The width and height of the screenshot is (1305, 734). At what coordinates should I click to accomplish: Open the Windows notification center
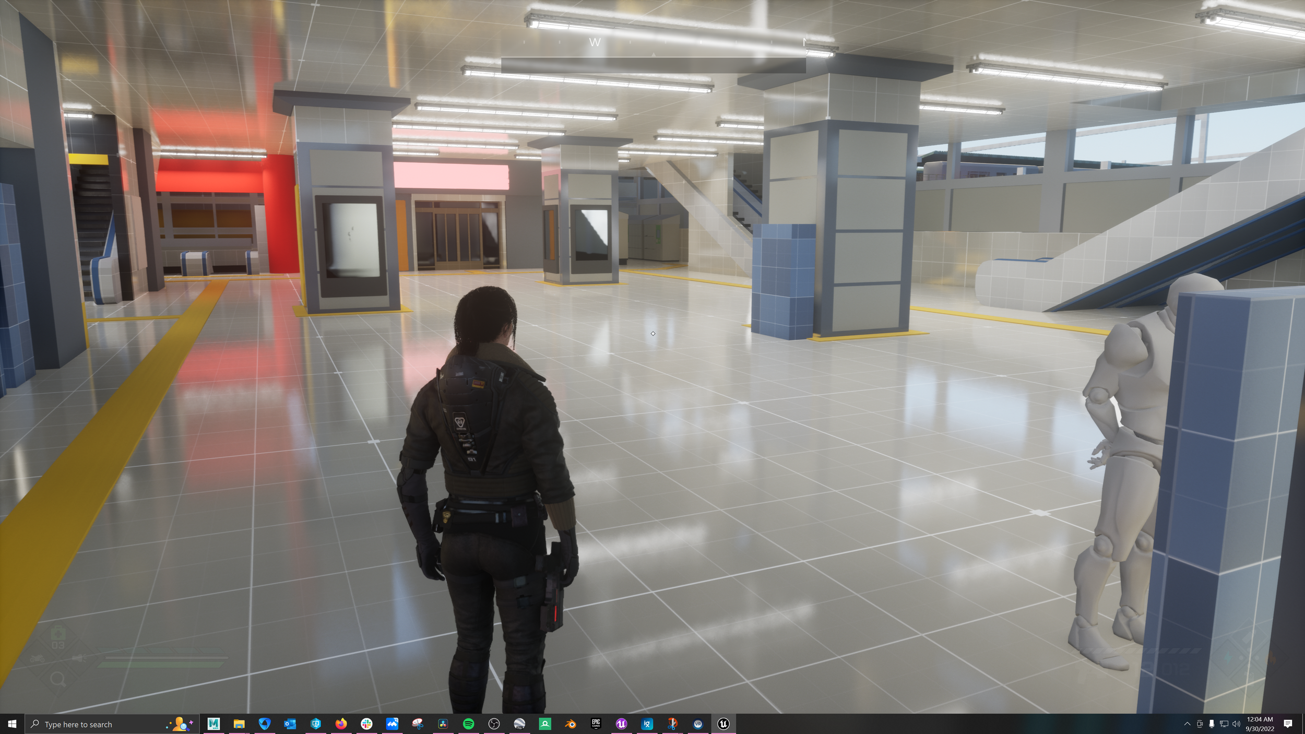click(x=1288, y=724)
